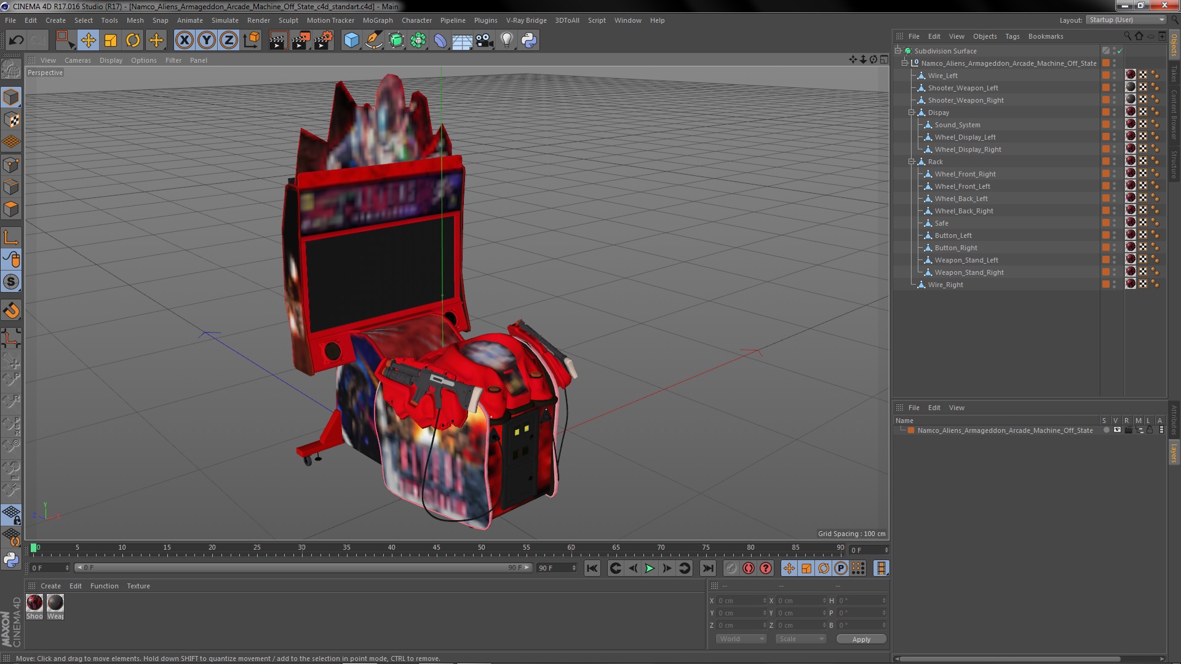Add a Camera object icon

tap(484, 41)
